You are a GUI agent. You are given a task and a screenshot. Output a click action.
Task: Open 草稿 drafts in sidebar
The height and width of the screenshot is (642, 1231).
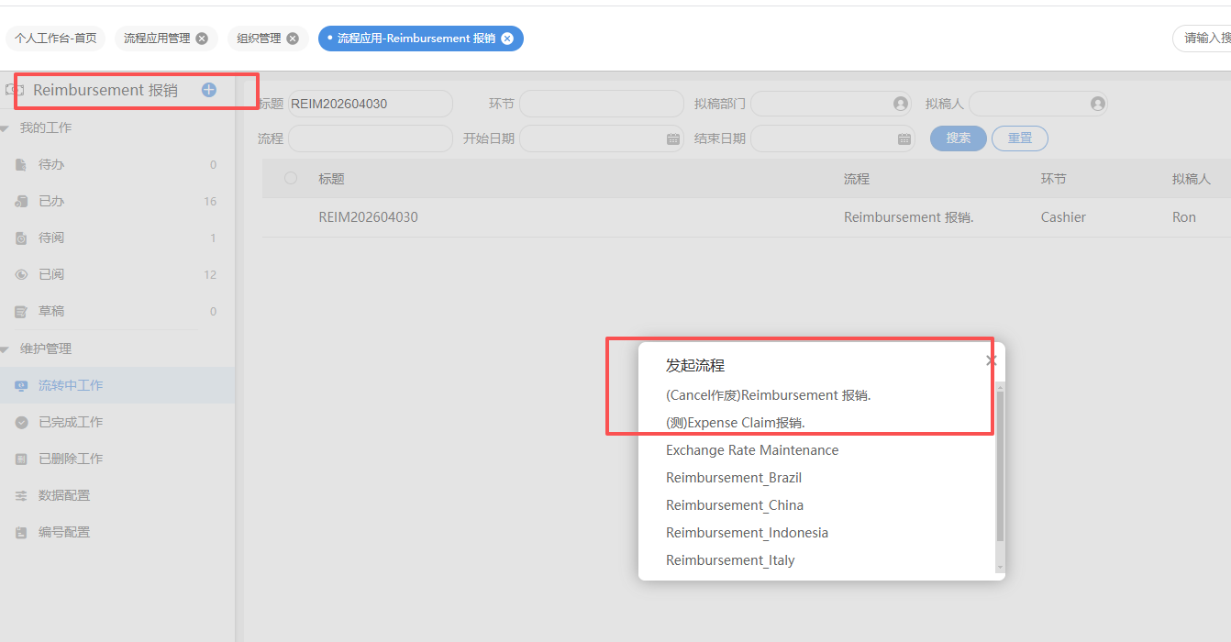[117, 312]
